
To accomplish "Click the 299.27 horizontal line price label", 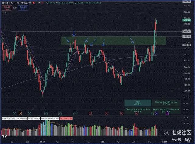I will (186, 36).
